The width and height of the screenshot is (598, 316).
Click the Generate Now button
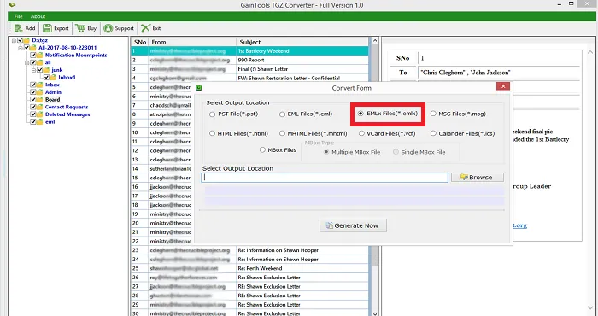coord(353,225)
